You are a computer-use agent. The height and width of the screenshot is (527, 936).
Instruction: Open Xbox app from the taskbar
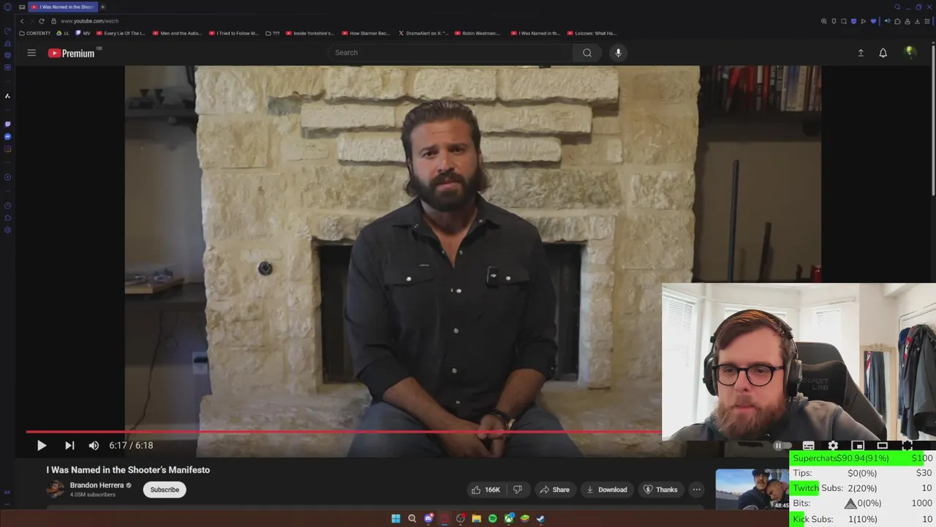(509, 519)
